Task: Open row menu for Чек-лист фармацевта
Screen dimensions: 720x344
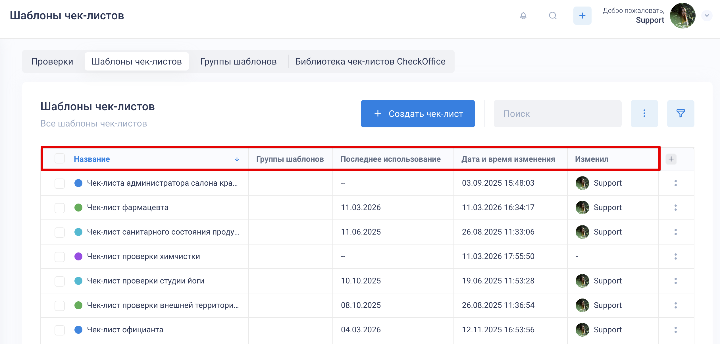Action: point(675,208)
